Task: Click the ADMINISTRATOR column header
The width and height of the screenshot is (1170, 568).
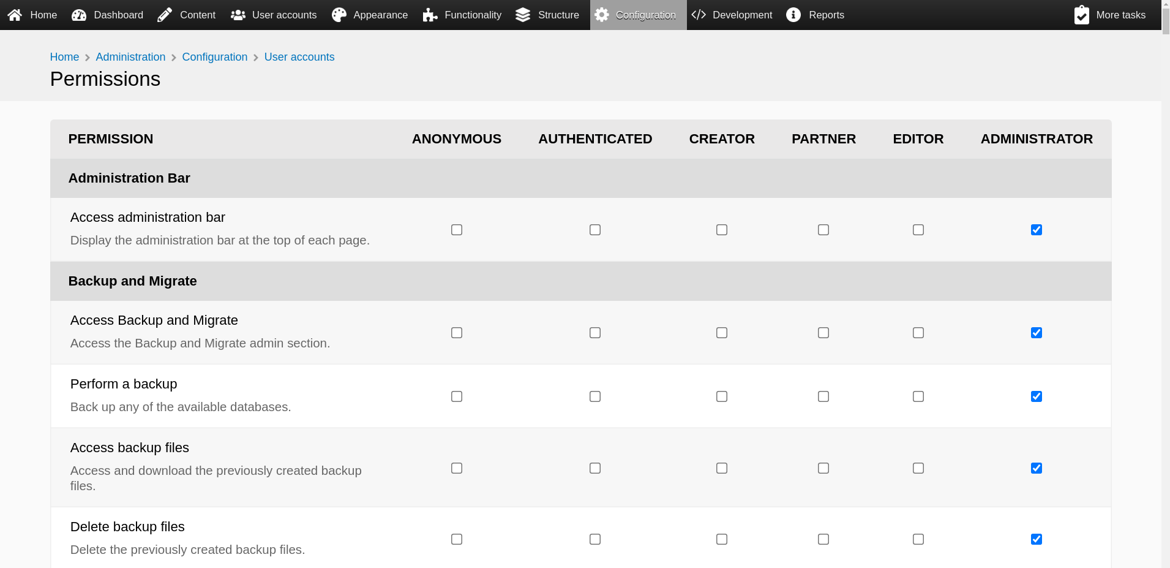Action: (x=1037, y=139)
